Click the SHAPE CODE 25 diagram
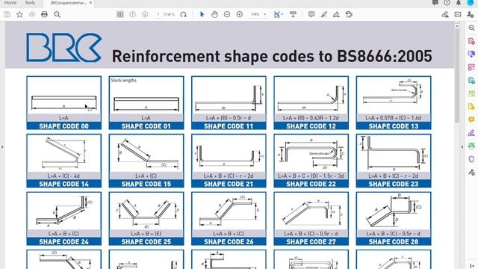 (146, 211)
